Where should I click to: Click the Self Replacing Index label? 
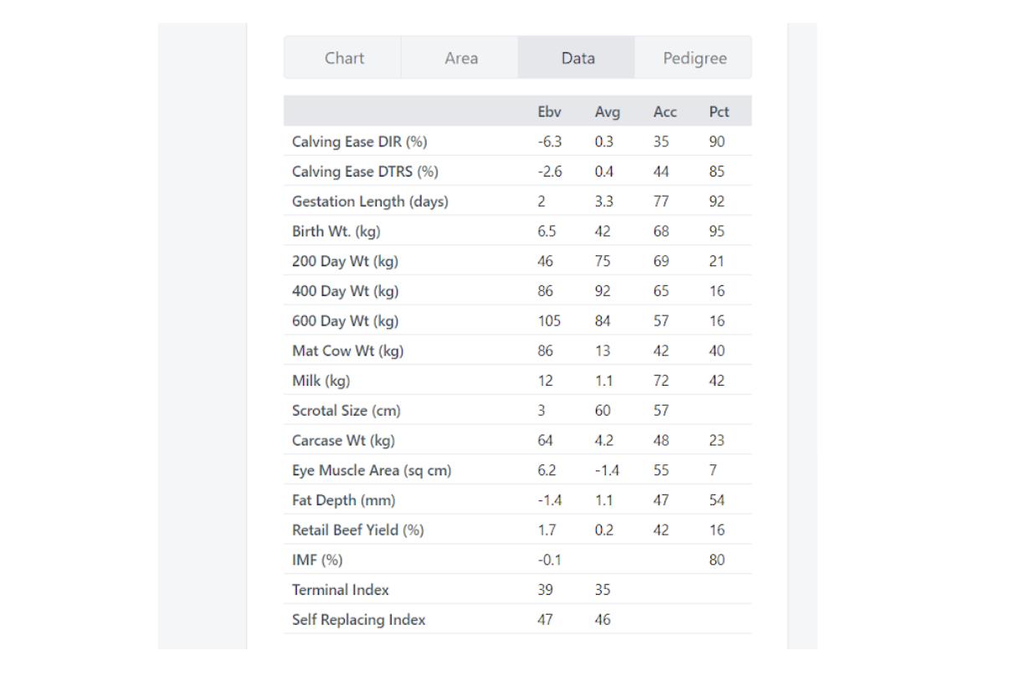358,619
